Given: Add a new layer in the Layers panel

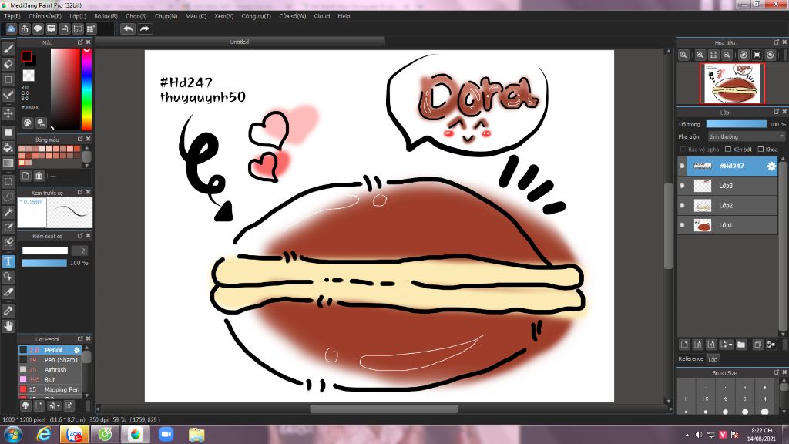Looking at the screenshot, I should click(684, 345).
